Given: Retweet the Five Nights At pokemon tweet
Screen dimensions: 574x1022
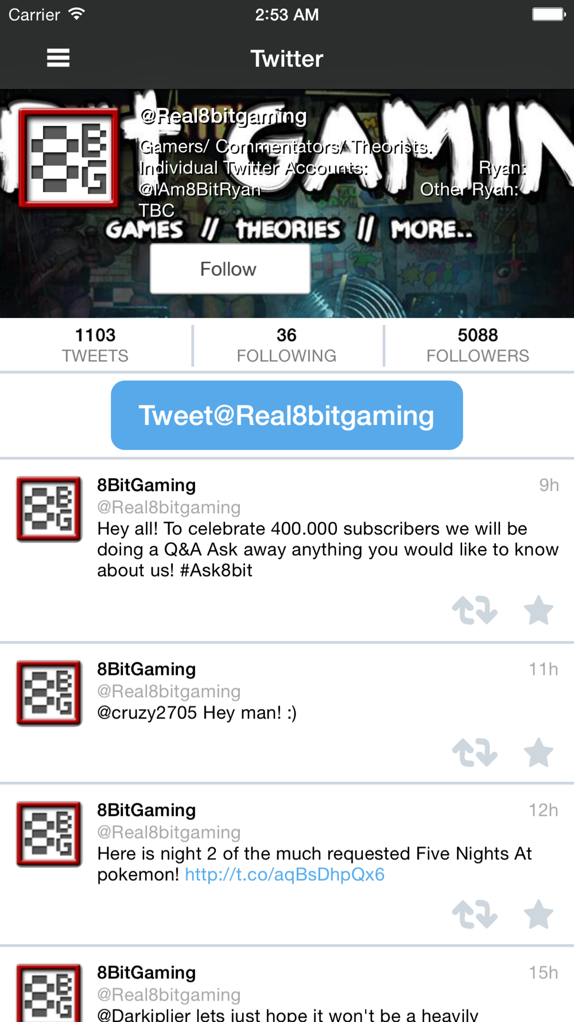Looking at the screenshot, I should [x=475, y=915].
